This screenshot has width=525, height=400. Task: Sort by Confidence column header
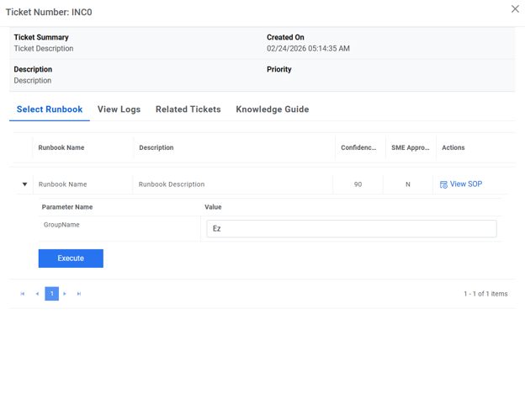(358, 147)
